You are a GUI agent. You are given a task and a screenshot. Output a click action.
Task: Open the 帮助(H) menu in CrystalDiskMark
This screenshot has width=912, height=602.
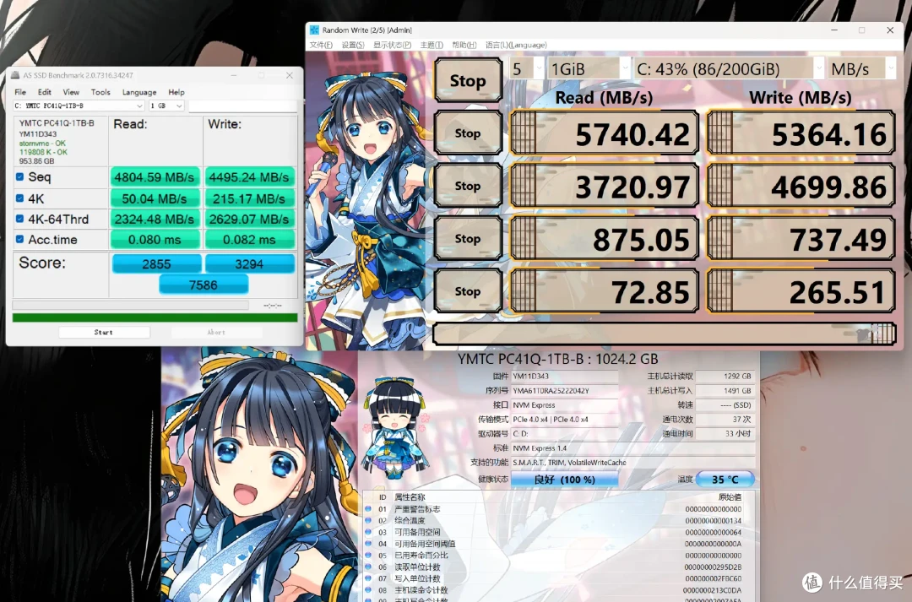coord(464,45)
